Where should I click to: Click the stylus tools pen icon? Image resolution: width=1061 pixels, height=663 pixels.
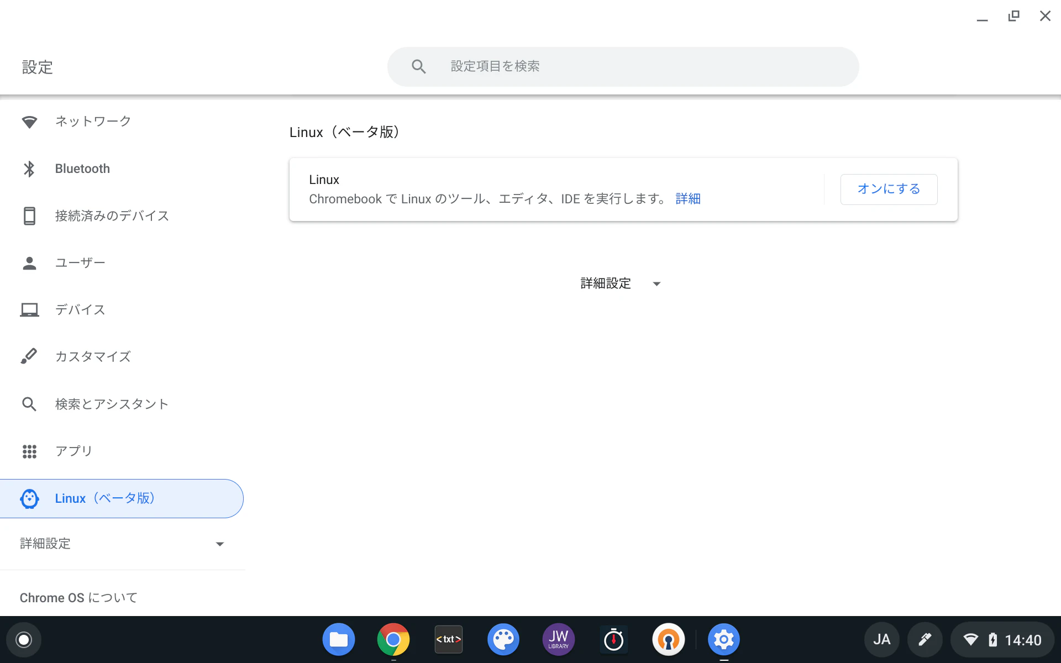click(925, 640)
